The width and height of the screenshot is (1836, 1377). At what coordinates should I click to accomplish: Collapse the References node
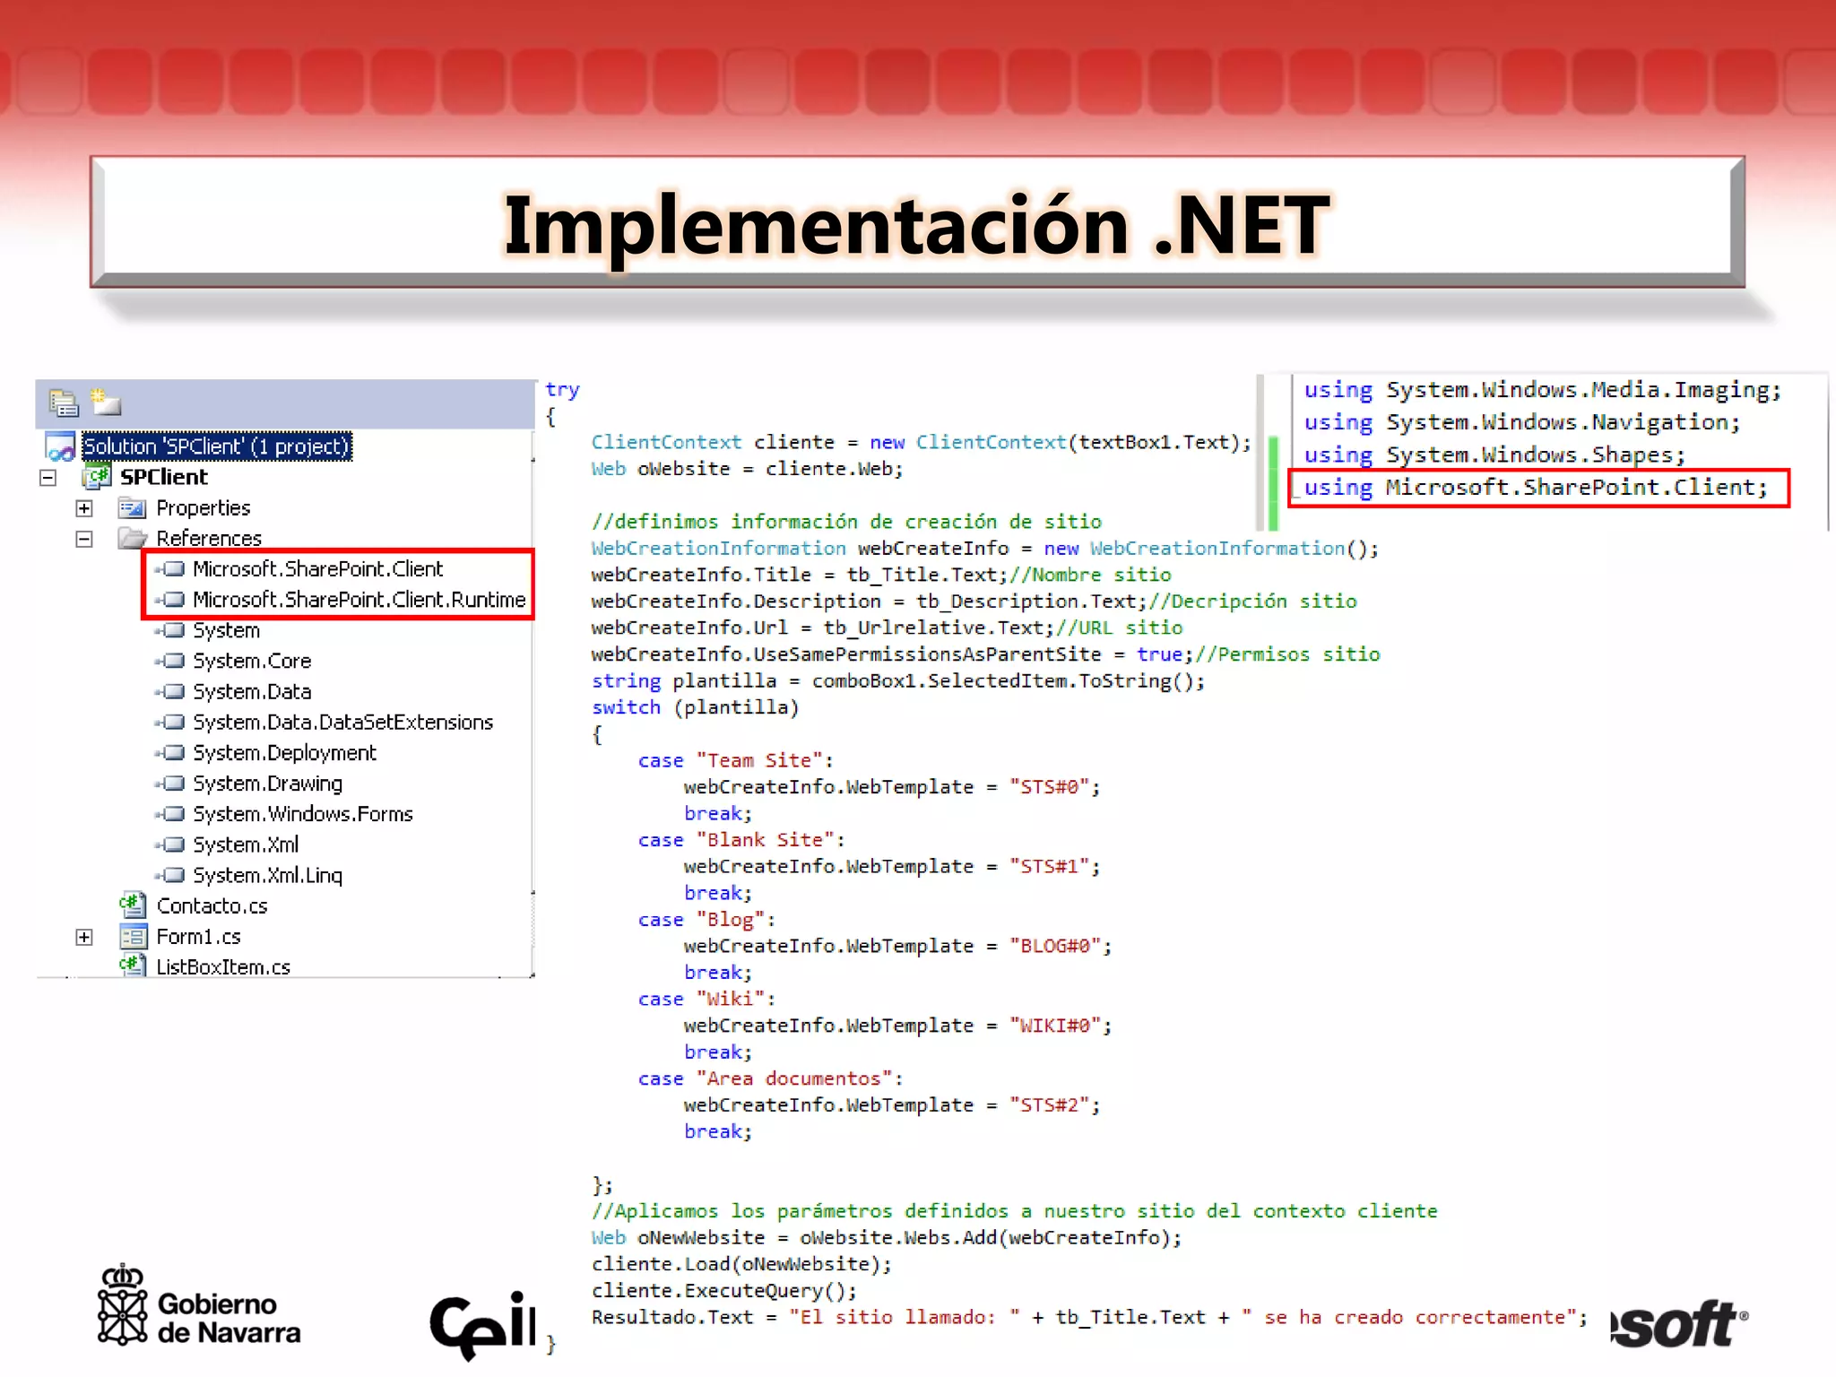point(84,539)
